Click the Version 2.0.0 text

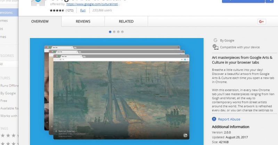221,132
